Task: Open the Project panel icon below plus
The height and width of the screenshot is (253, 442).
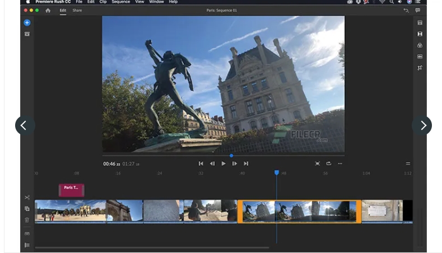Action: click(x=27, y=34)
